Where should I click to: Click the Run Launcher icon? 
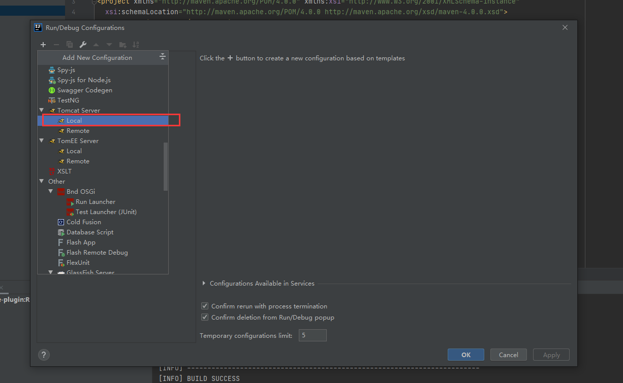click(x=70, y=202)
